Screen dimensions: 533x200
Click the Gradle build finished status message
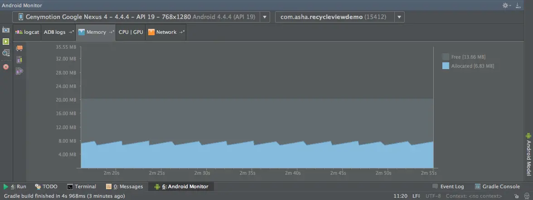pos(64,196)
